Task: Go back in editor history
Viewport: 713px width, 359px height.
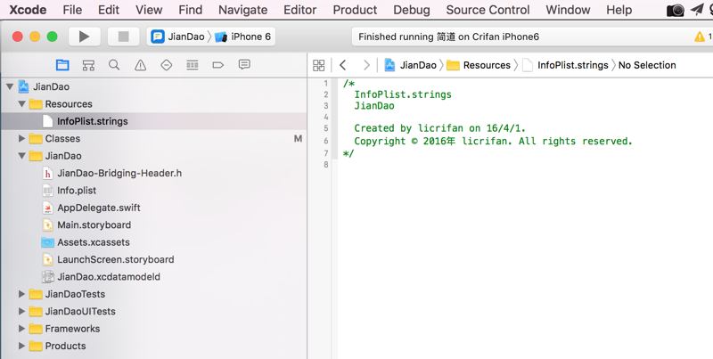Action: click(343, 65)
